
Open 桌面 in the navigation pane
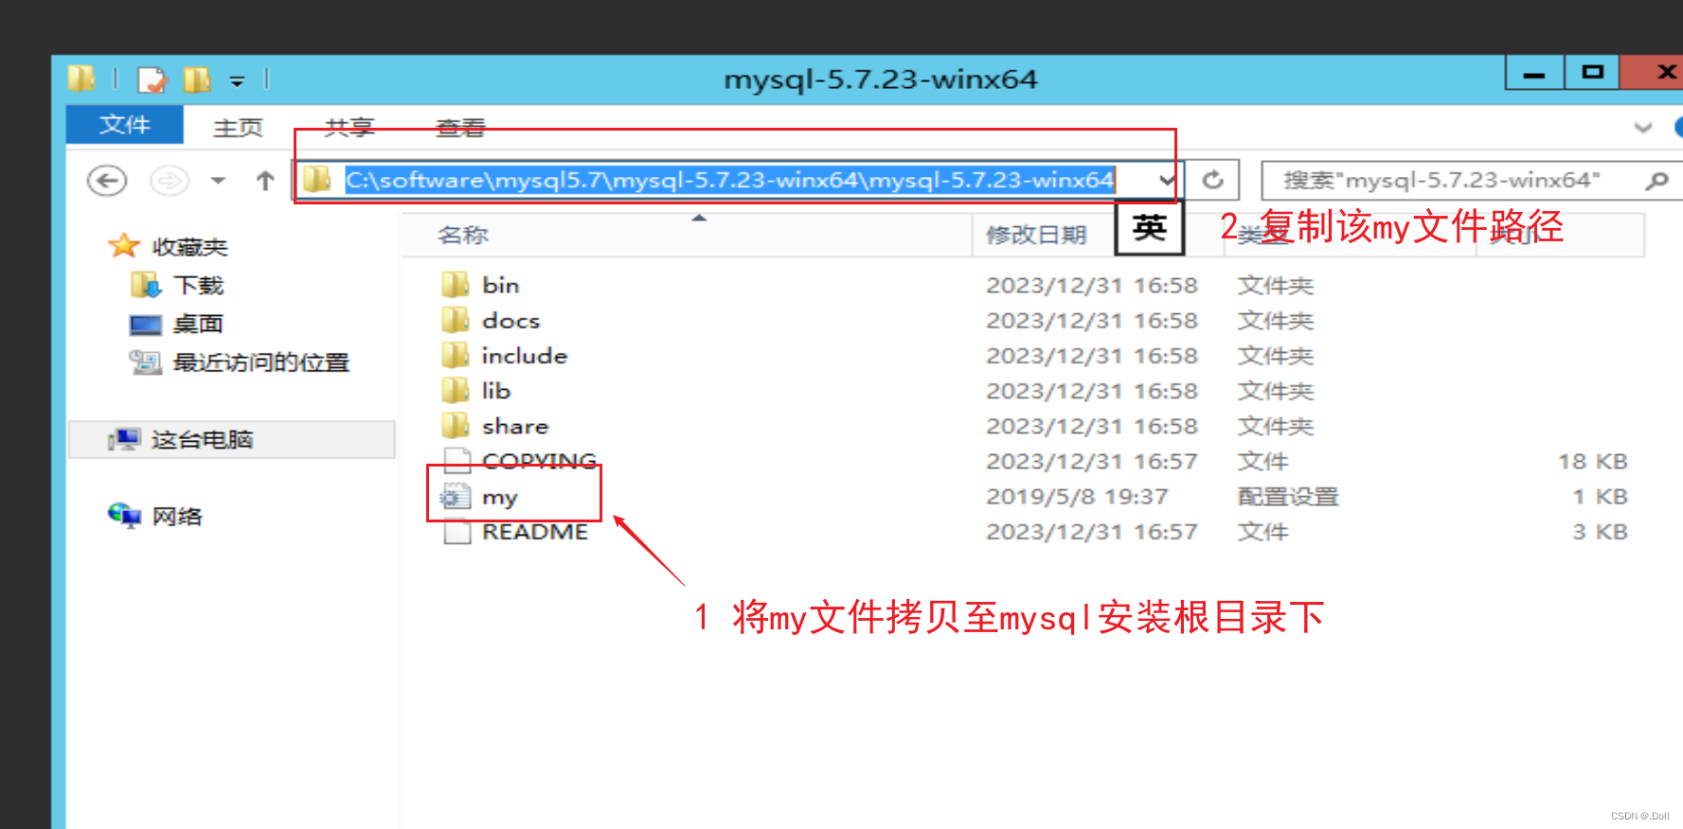tap(198, 324)
